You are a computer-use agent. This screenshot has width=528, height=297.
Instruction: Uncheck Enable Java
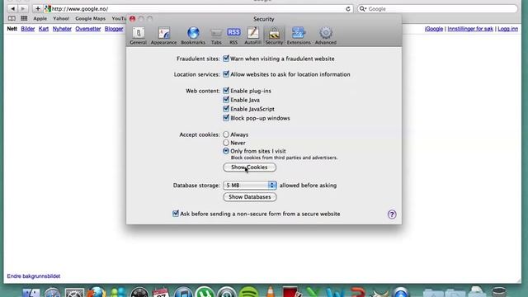pyautogui.click(x=226, y=100)
